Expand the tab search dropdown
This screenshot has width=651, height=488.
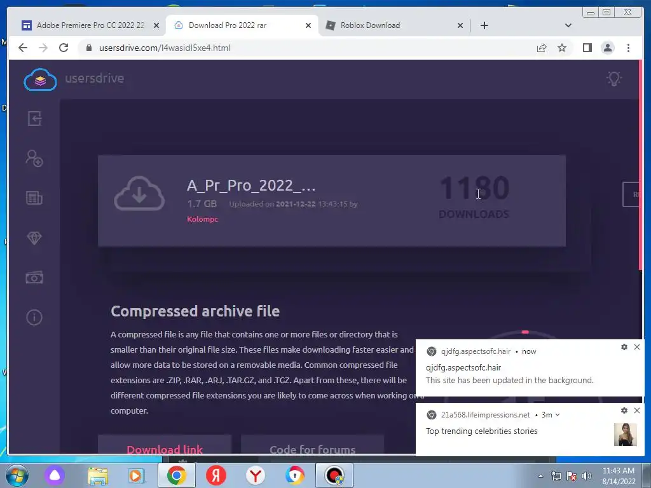coord(568,25)
